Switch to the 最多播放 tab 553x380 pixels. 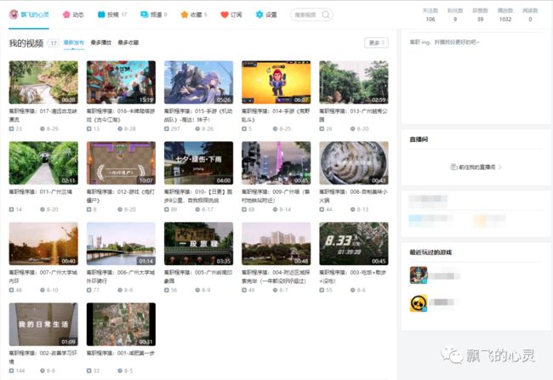pyautogui.click(x=101, y=43)
